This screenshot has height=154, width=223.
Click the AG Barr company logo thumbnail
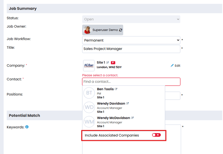tap(89, 66)
